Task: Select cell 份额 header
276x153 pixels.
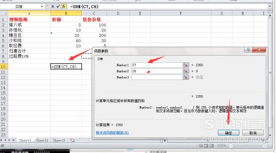Action: pyautogui.click(x=66, y=20)
